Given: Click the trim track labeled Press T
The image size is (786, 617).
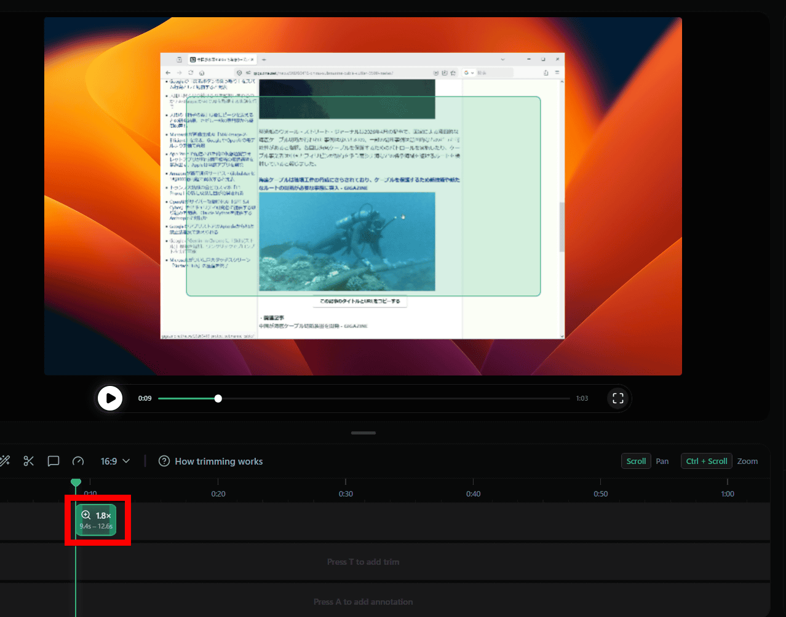Looking at the screenshot, I should pyautogui.click(x=363, y=562).
